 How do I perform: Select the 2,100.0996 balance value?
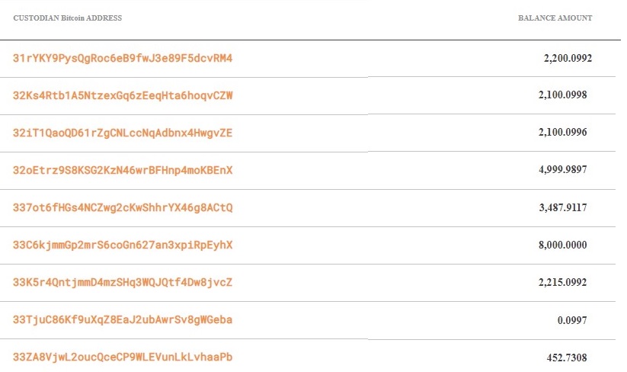[x=562, y=132]
